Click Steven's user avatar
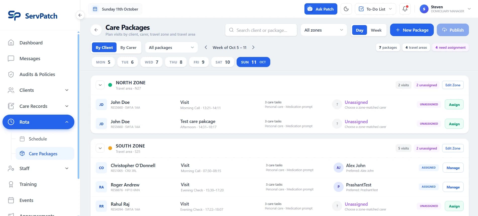This screenshot has width=478, height=216. [424, 9]
